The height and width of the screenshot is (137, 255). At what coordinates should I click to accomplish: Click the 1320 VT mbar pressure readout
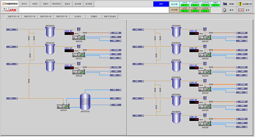(x=194, y=119)
